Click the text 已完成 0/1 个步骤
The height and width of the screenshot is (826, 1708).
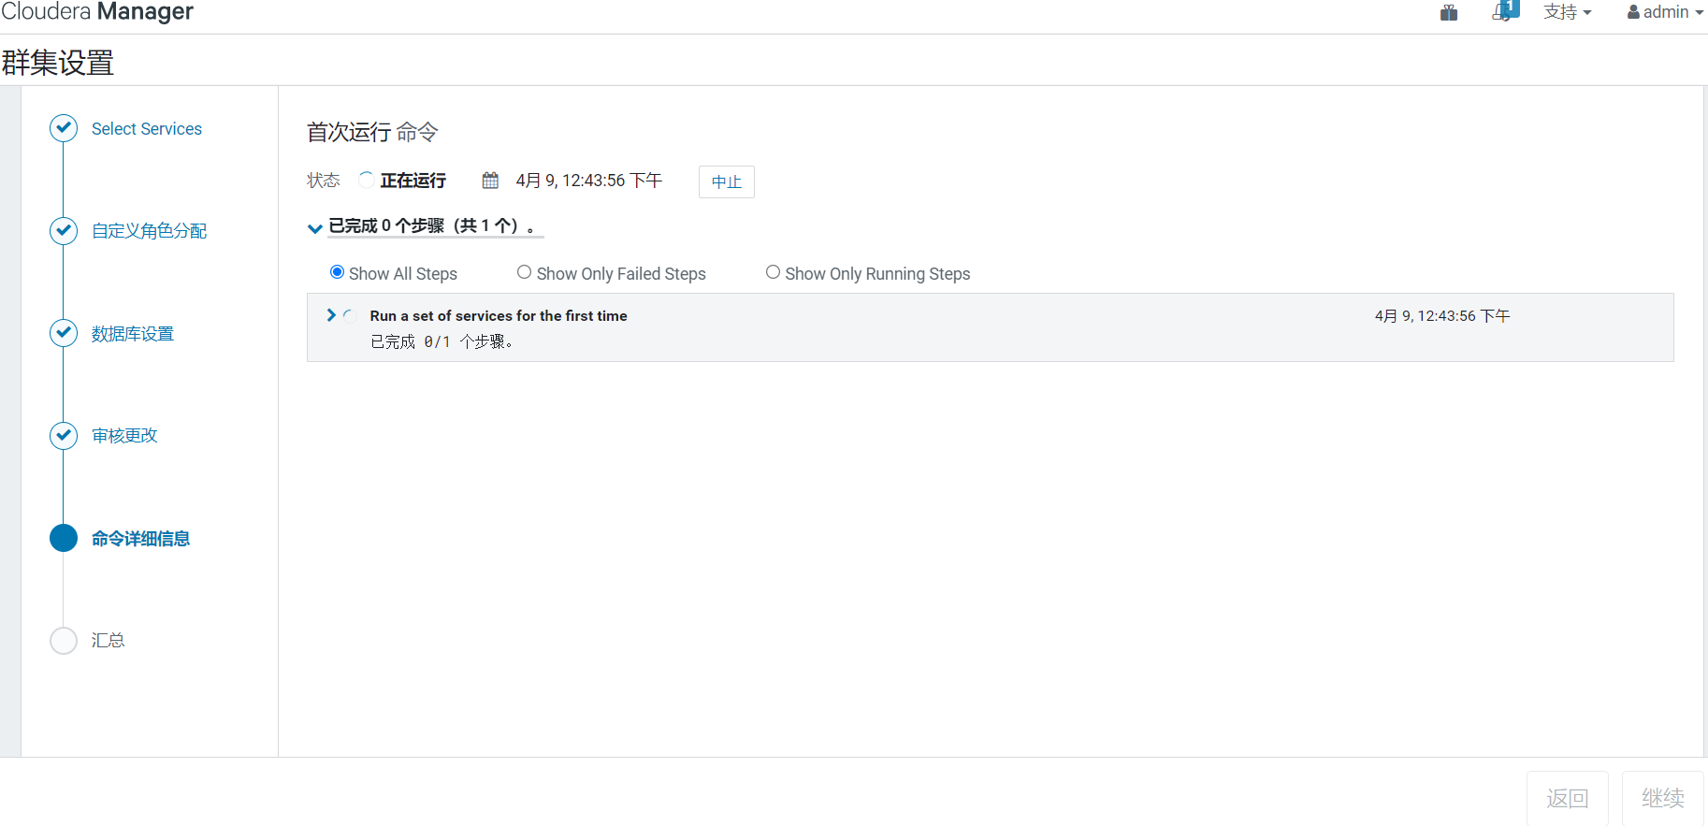pos(441,342)
